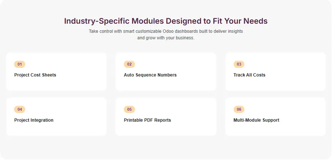
Task: Open the Track All Costs title
Action: pyautogui.click(x=249, y=75)
